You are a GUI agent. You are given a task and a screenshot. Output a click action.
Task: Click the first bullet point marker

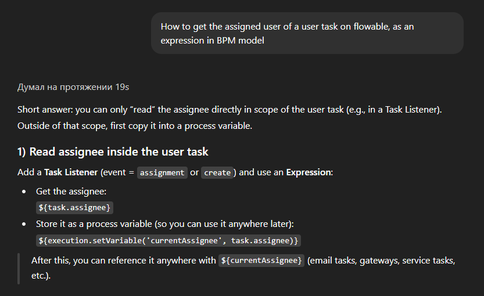[24, 192]
